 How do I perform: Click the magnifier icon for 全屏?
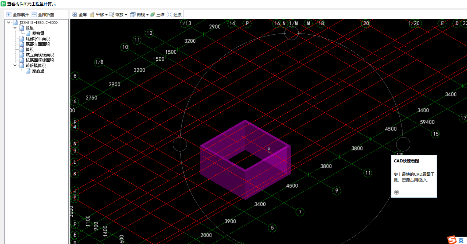75,14
